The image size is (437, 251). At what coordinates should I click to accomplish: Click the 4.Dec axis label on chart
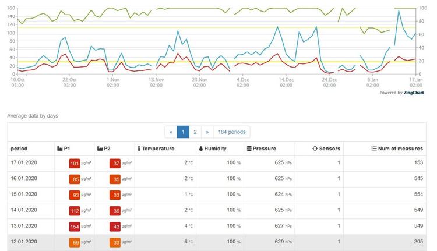(243, 83)
